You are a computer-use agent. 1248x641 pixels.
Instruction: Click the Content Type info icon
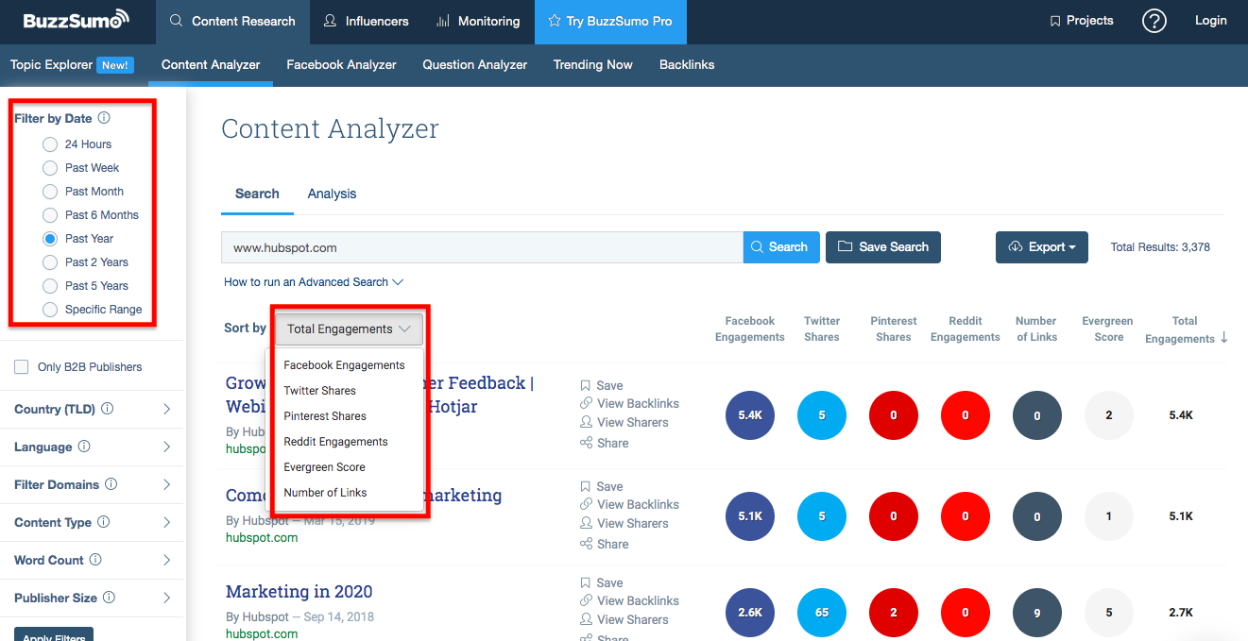click(104, 522)
